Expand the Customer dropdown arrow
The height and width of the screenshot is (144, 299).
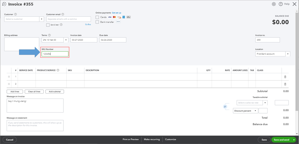42,19
